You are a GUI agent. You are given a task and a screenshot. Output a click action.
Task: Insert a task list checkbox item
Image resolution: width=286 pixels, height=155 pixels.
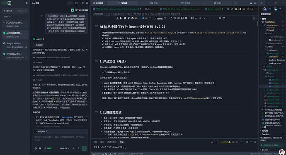[182, 18]
